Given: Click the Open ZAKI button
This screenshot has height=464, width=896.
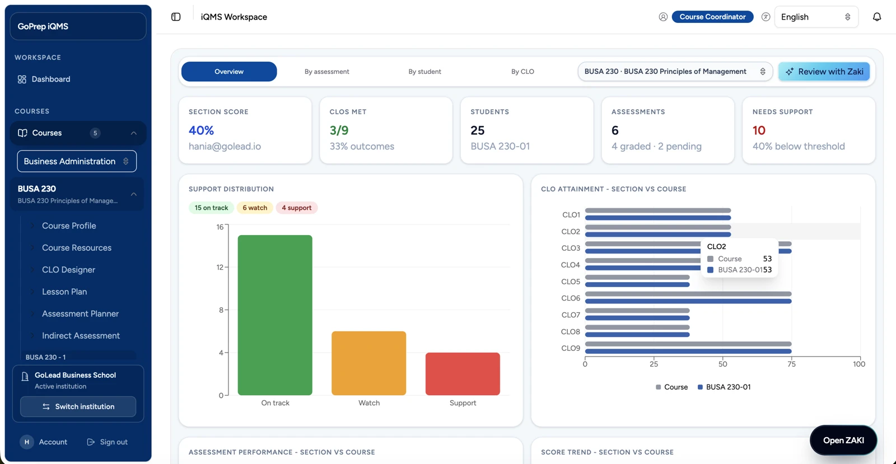Looking at the screenshot, I should point(843,440).
